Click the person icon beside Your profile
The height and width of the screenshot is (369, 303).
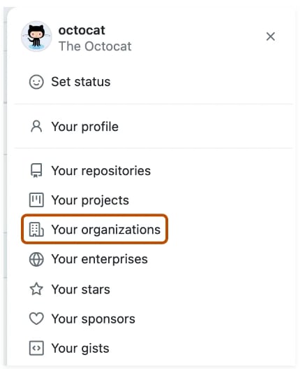tap(36, 126)
